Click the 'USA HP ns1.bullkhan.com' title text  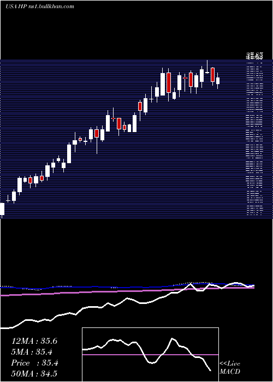[39, 7]
